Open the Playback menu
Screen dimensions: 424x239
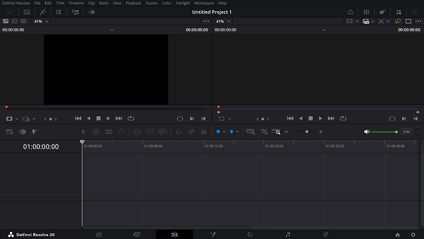[x=133, y=3]
